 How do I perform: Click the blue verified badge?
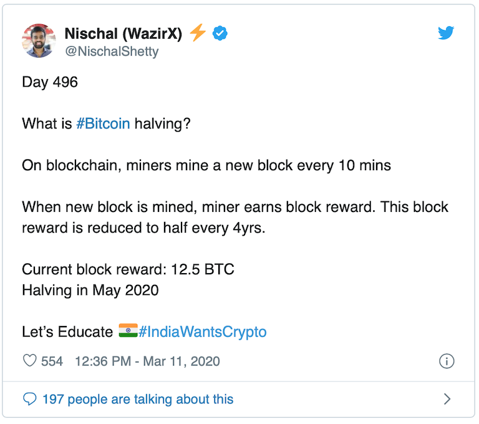(x=220, y=33)
